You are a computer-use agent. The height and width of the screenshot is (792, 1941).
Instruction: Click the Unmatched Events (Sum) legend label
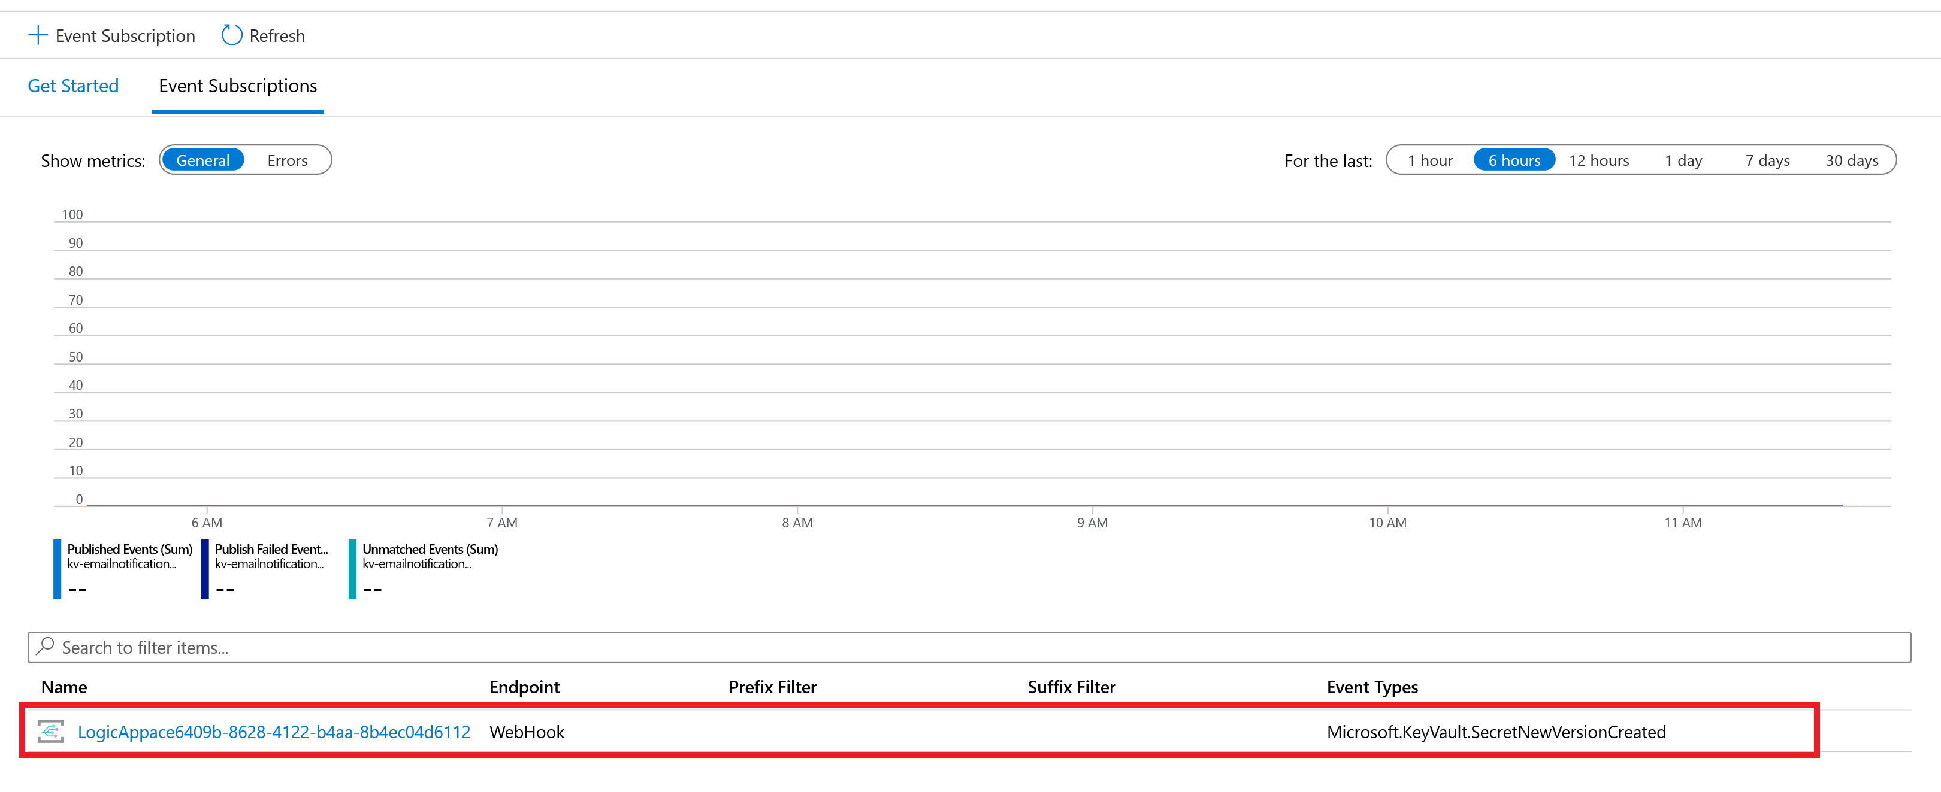pos(430,549)
